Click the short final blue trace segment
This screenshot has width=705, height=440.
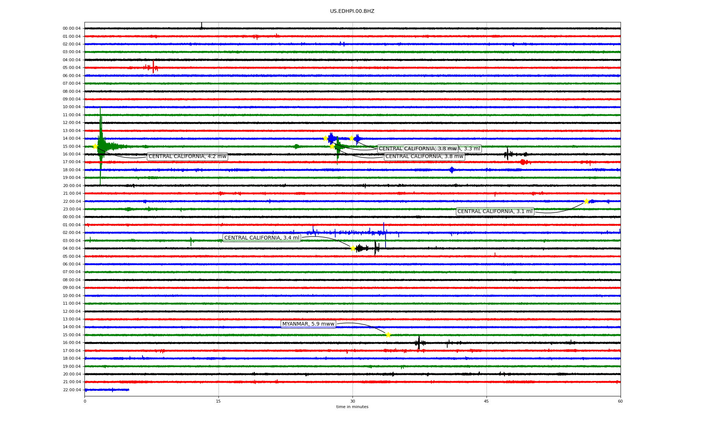coord(107,390)
